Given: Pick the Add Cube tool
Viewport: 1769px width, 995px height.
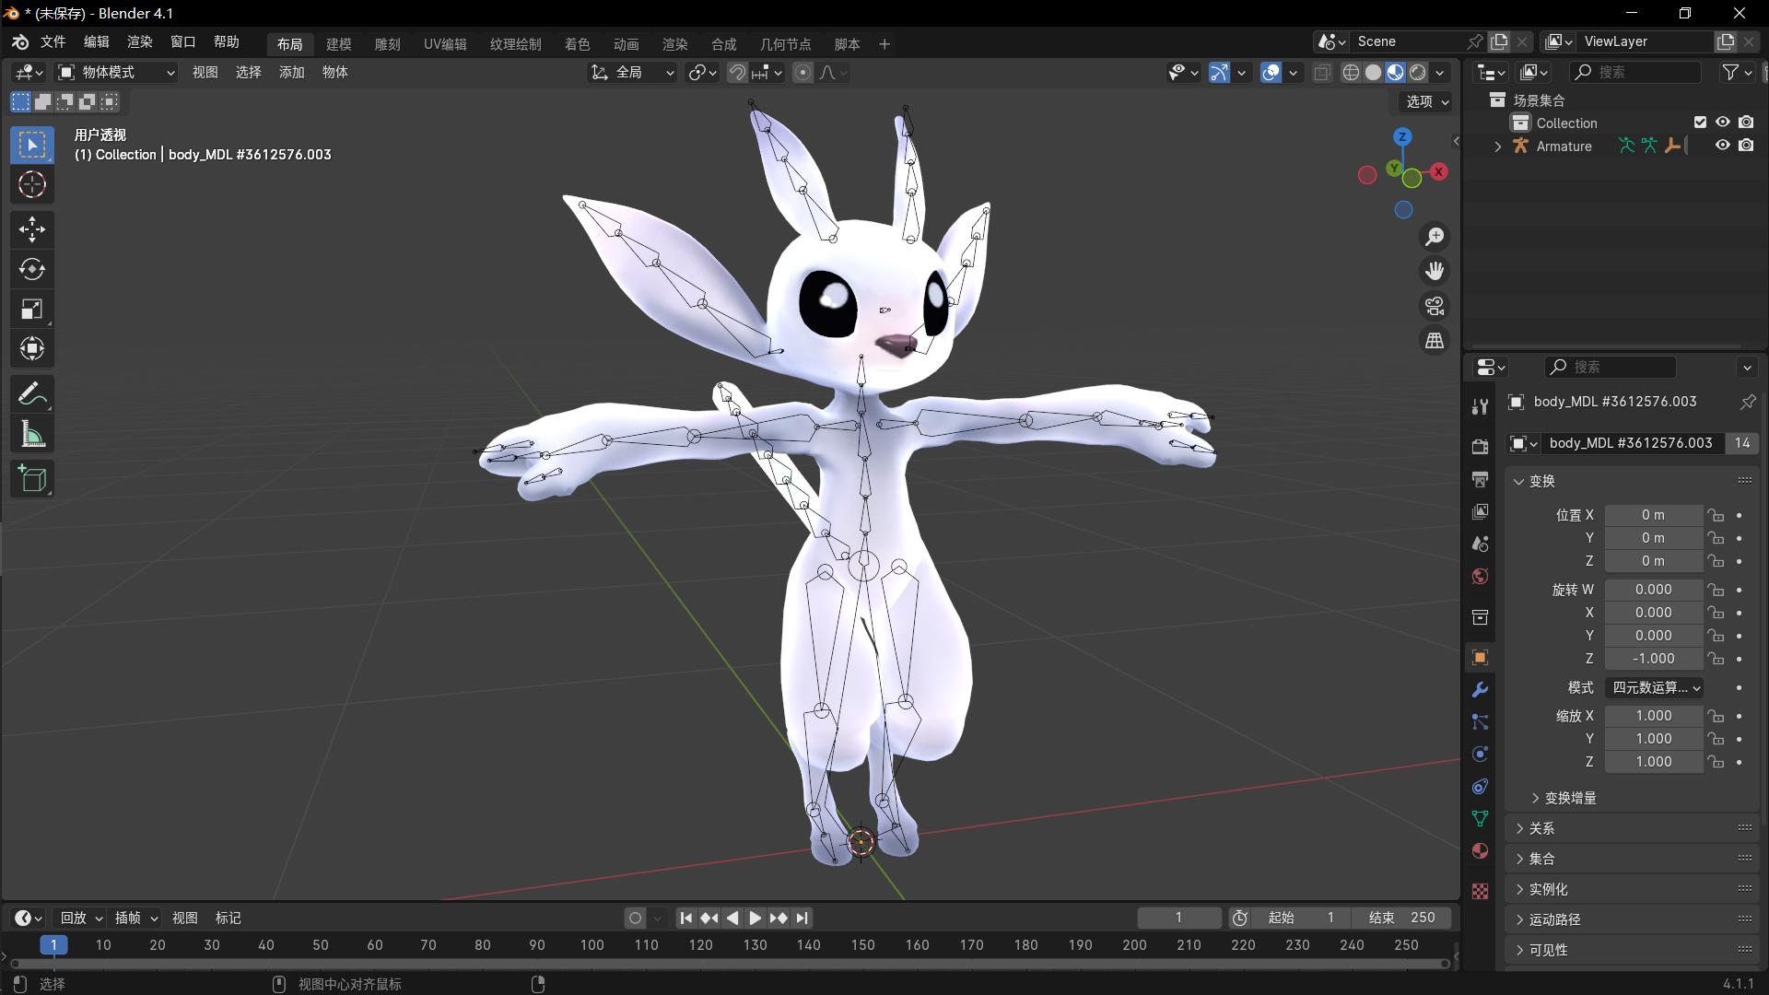Looking at the screenshot, I should (x=32, y=479).
